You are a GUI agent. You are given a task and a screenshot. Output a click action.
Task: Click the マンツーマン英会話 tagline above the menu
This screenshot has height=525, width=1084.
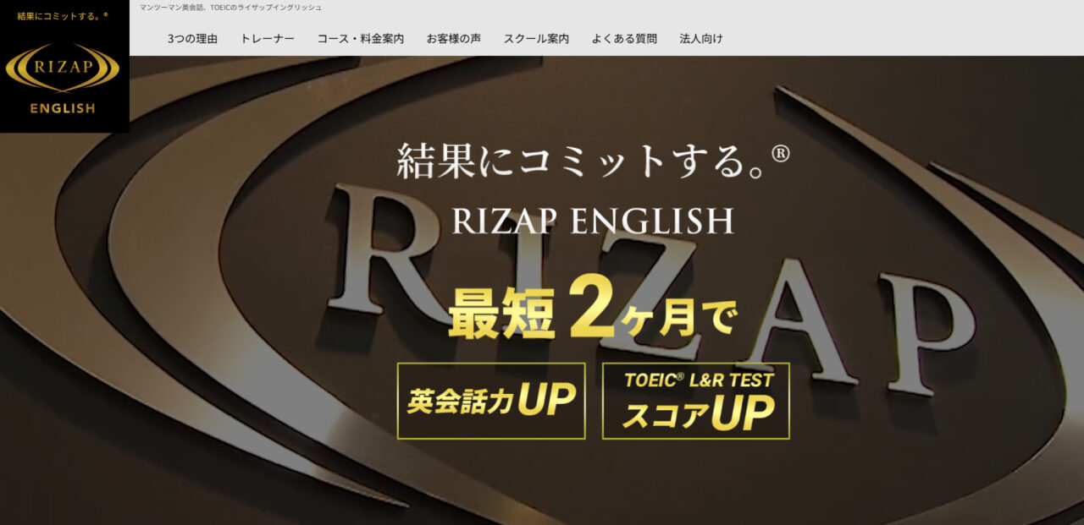coord(229,7)
